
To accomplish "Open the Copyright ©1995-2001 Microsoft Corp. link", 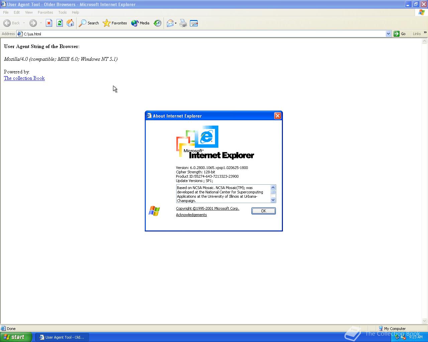I will point(208,208).
